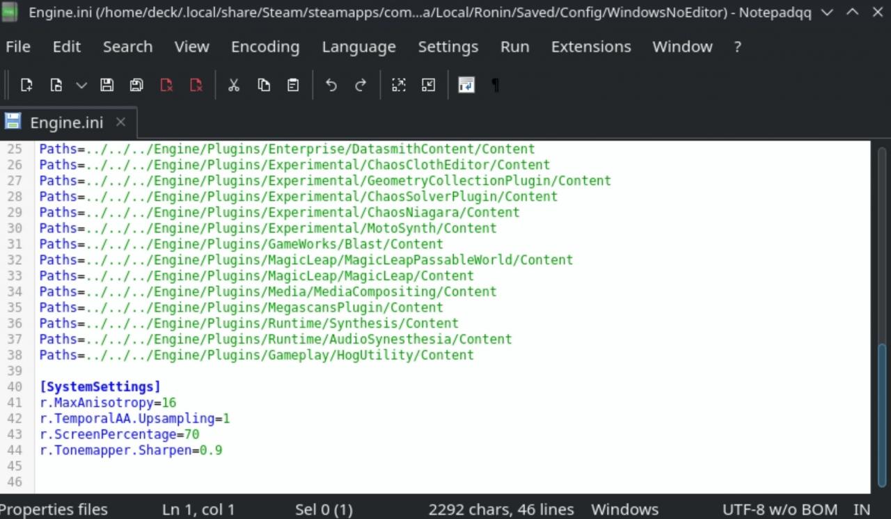This screenshot has width=891, height=519.
Task: Change the Windows line ending setting
Action: coord(624,509)
